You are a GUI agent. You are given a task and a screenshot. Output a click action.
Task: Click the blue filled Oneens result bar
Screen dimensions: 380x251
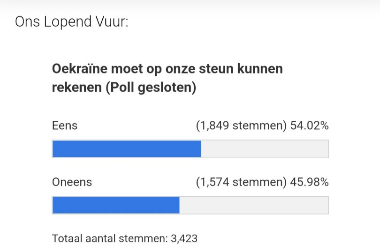116,205
